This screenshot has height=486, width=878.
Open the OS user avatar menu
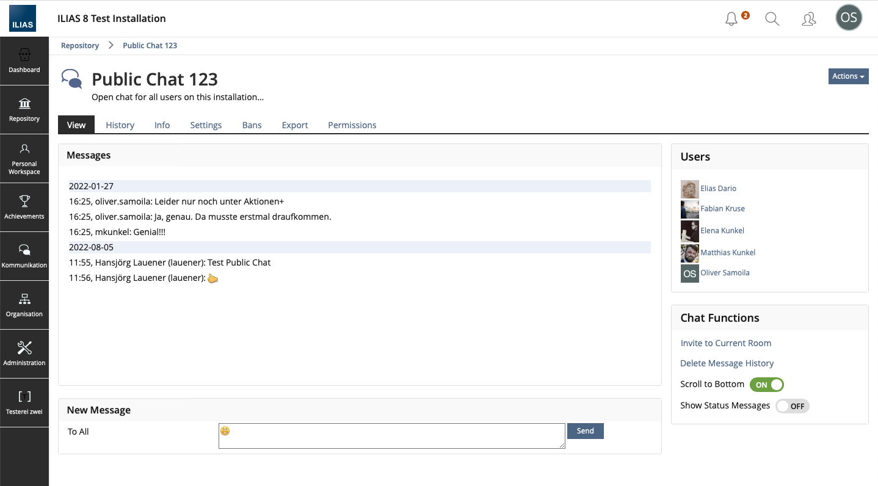click(x=849, y=18)
